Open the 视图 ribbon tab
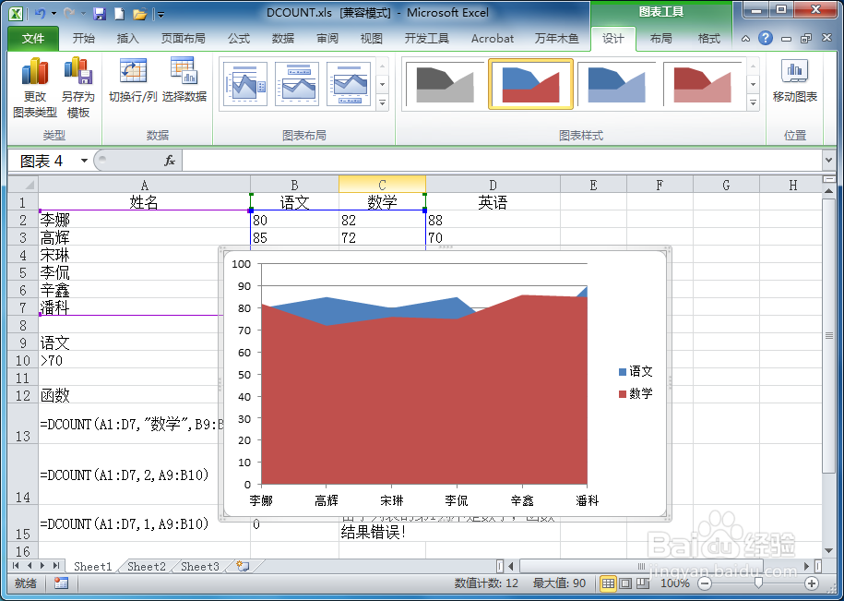 [371, 38]
